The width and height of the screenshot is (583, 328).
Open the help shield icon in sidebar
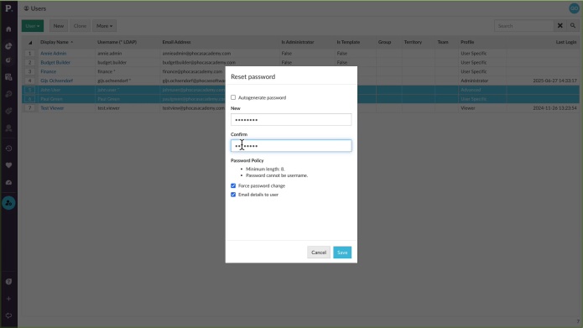pyautogui.click(x=8, y=282)
